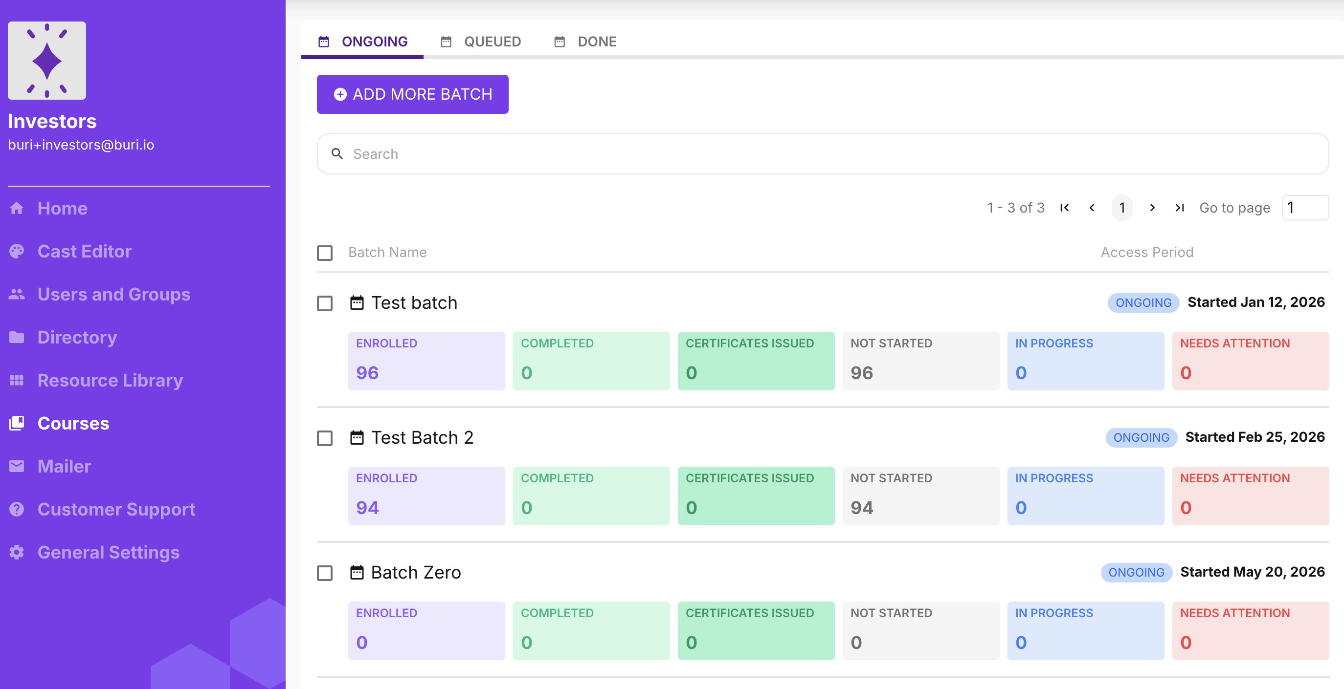Screen dimensions: 1344x689
Task: Click the Investors logo thumbnail
Action: (x=47, y=61)
